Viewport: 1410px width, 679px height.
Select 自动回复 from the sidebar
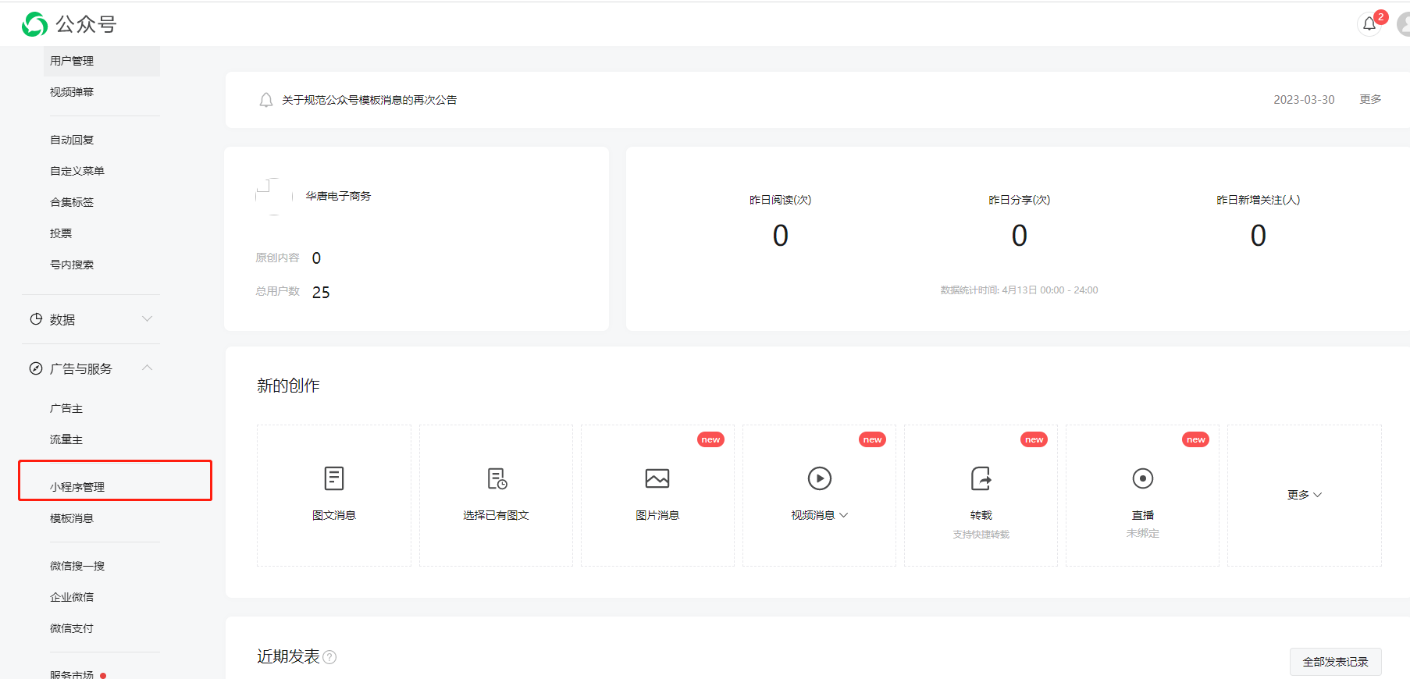tap(72, 140)
